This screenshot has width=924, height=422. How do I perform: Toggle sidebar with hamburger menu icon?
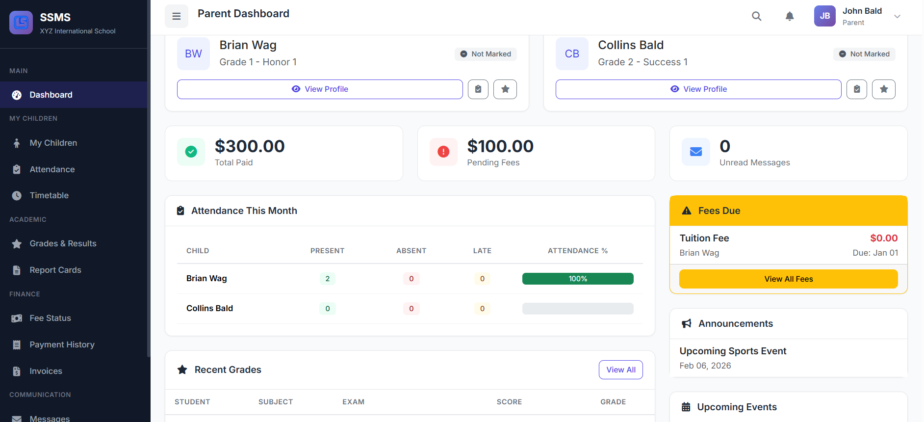177,16
